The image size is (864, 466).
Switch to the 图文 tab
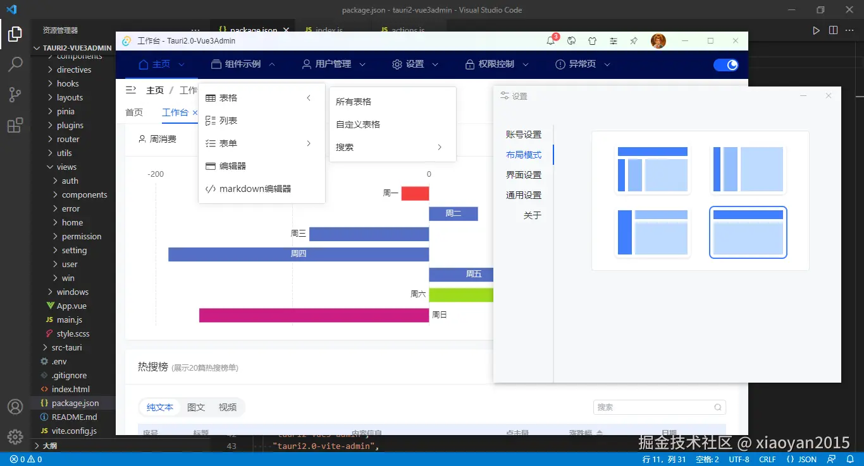click(x=195, y=407)
